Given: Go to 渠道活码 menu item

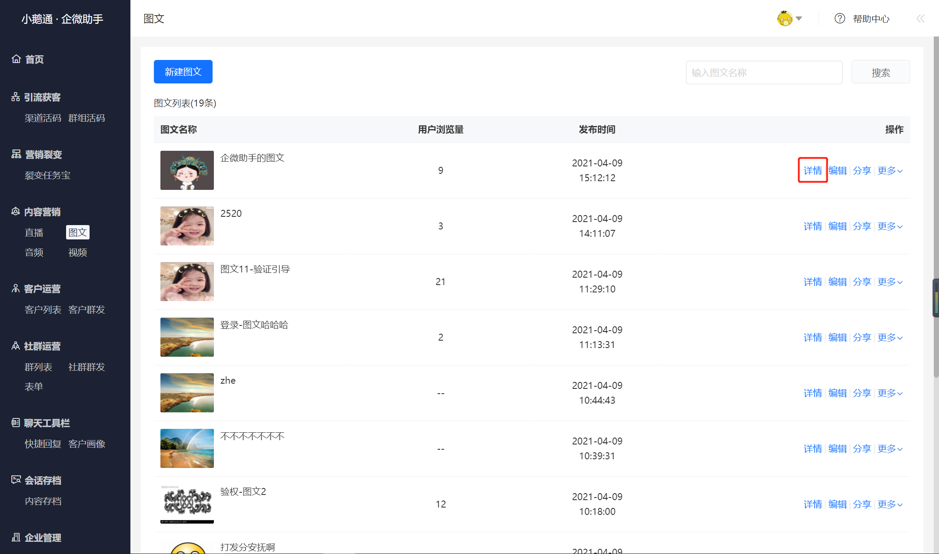Looking at the screenshot, I should [x=43, y=118].
